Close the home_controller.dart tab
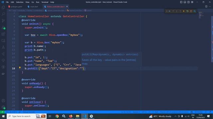Image resolution: width=213 pixels, height=119 pixels. pyautogui.click(x=67, y=7)
